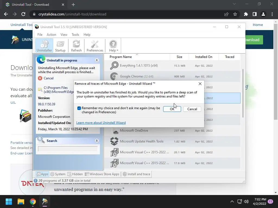Open Chrome three-dot menu
This screenshot has height=208, width=278.
272,14
